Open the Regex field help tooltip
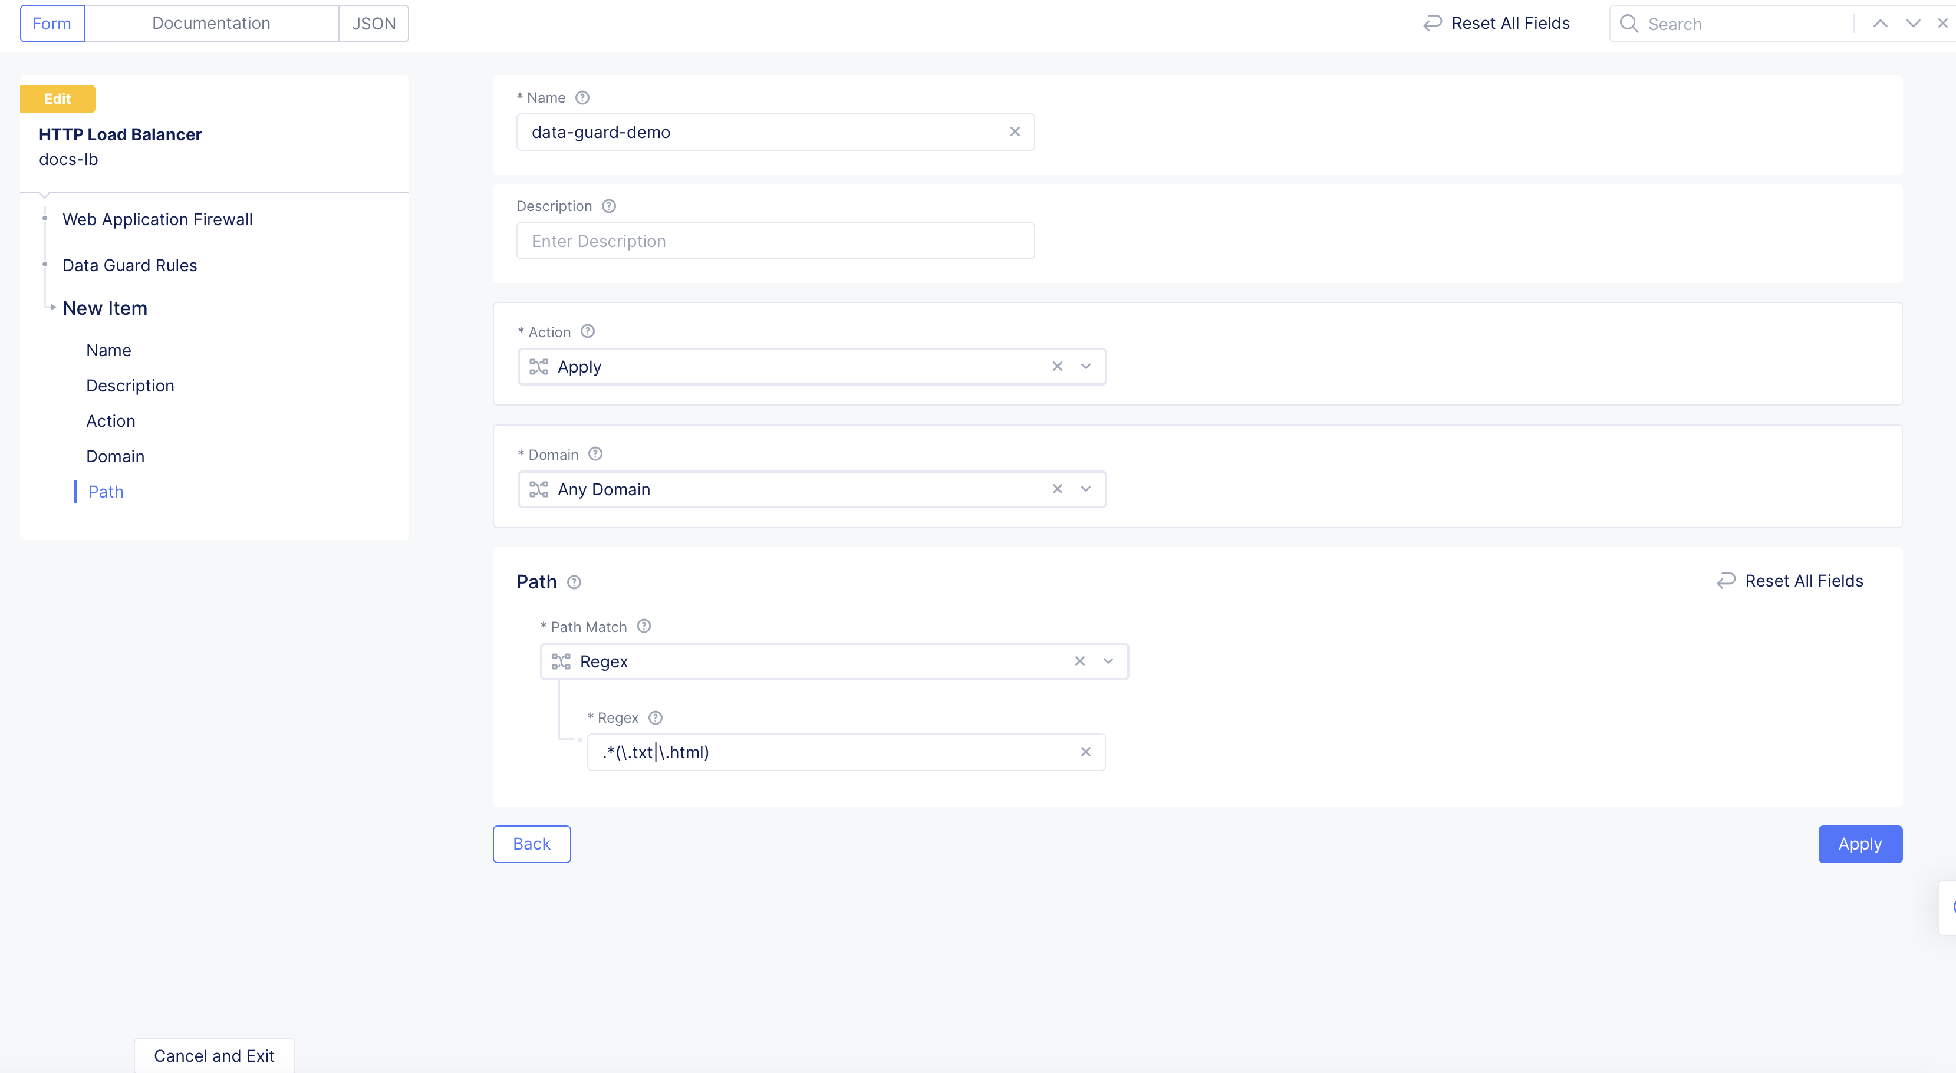Screen dimensions: 1956x1073 pyautogui.click(x=656, y=717)
